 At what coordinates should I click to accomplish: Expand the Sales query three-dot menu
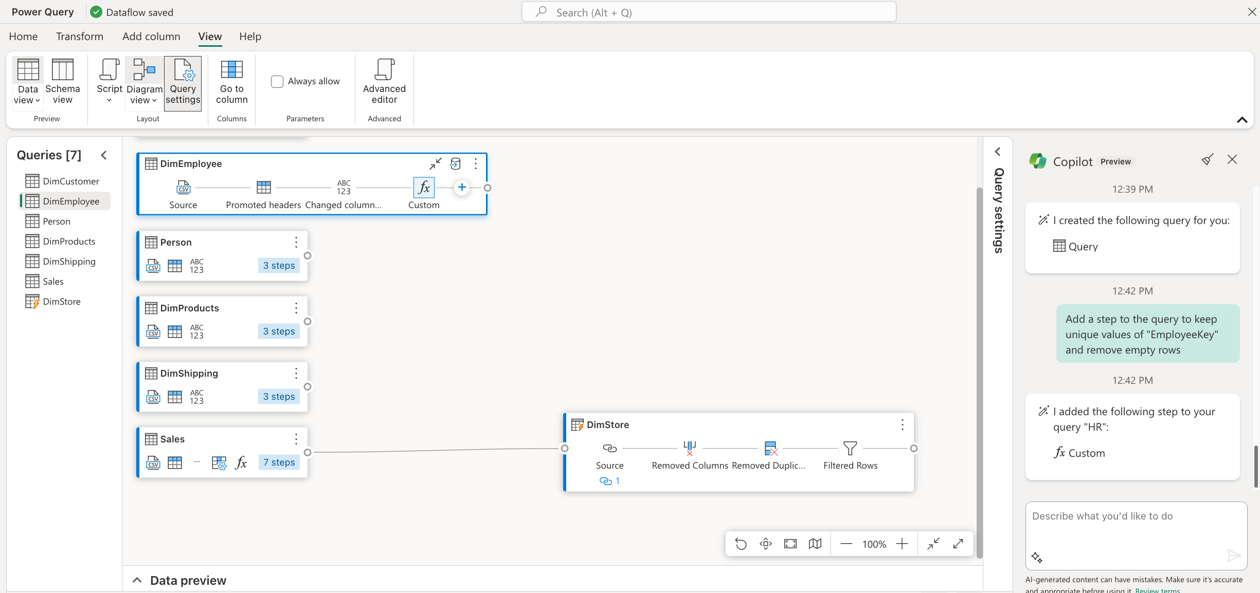pos(296,439)
